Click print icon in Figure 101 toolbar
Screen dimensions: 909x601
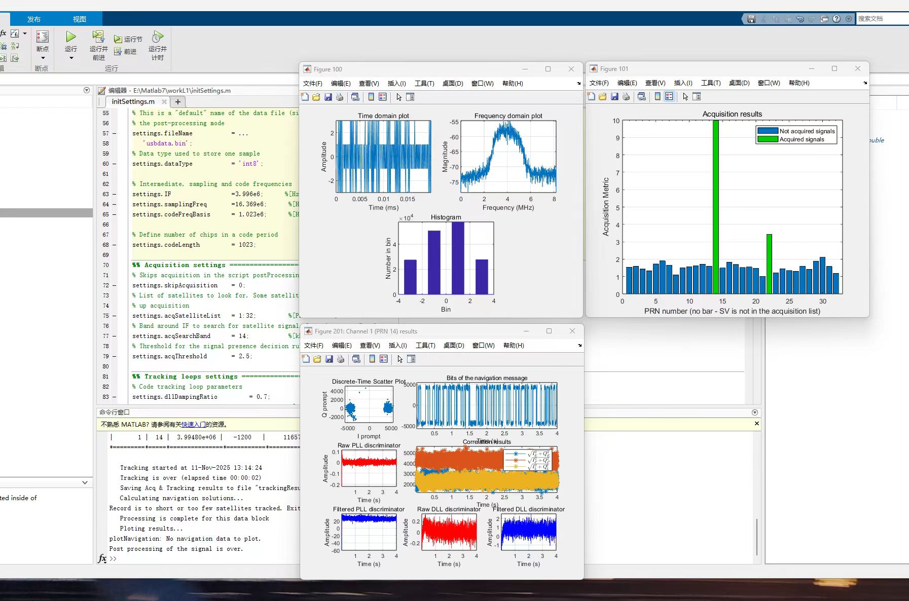(626, 97)
